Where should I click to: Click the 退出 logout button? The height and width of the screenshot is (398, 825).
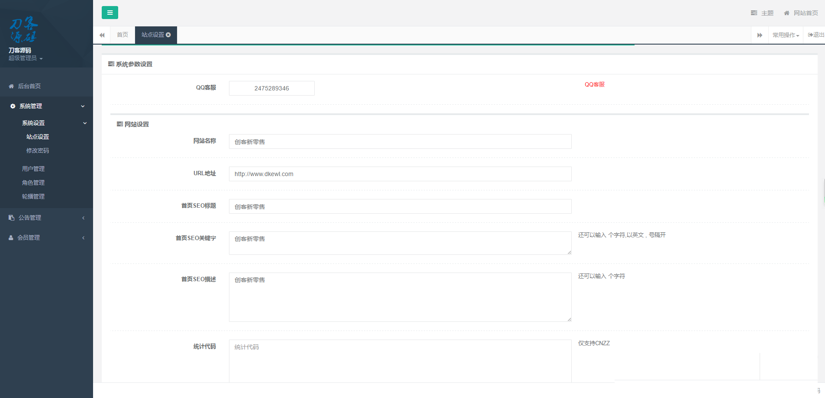coord(816,35)
